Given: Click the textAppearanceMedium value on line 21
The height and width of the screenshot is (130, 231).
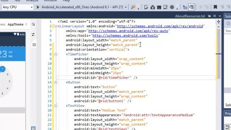Looking at the screenshot, I should [158, 115].
